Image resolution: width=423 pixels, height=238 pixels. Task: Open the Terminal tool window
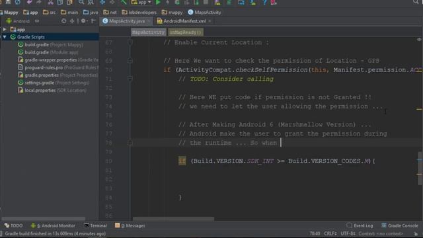coord(95,225)
